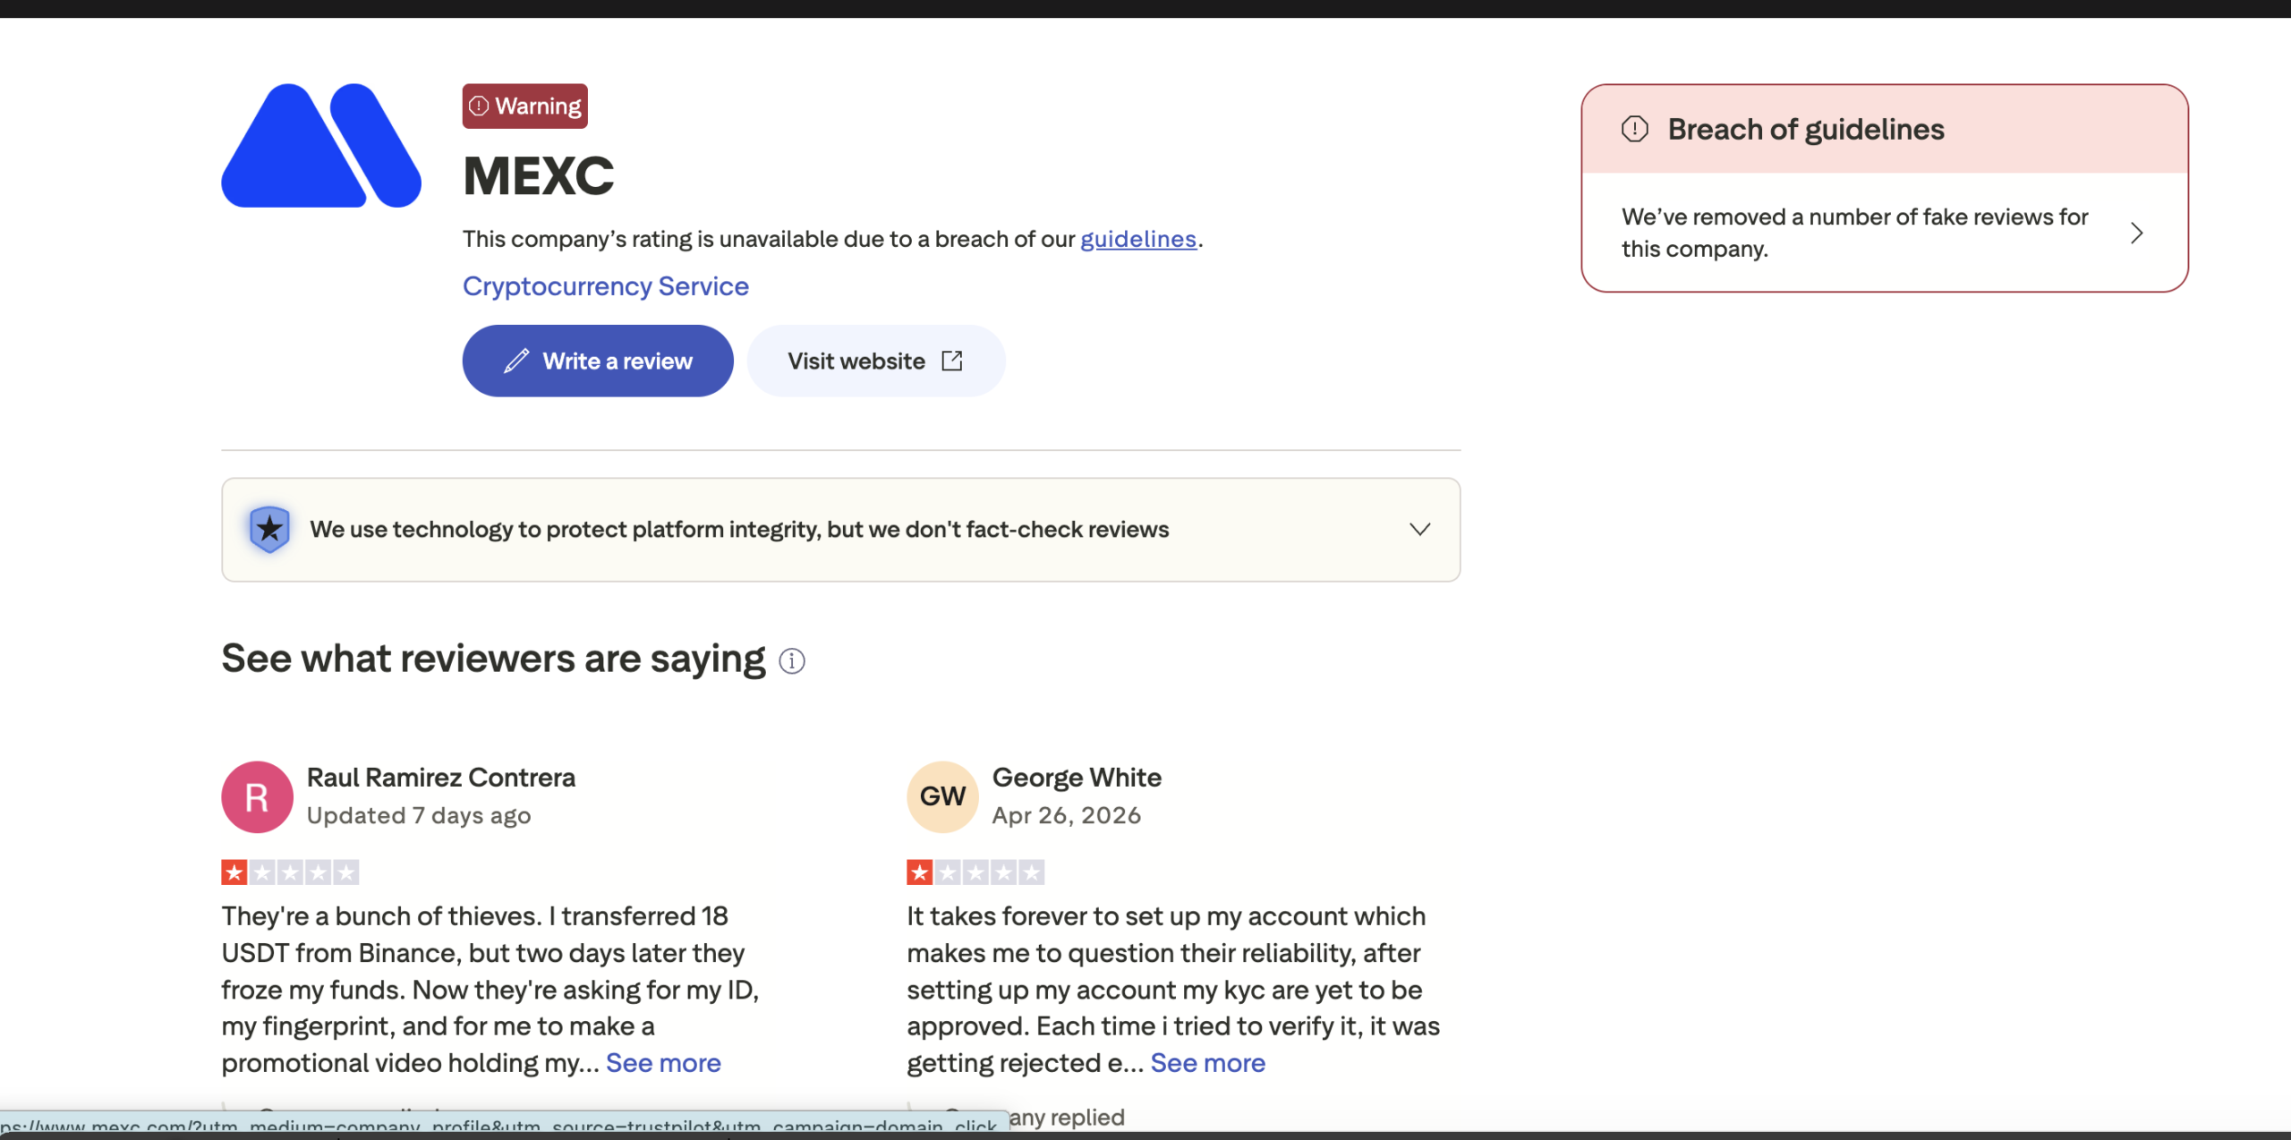Click the 'We've removed a number of fake reviews' text

(1854, 233)
